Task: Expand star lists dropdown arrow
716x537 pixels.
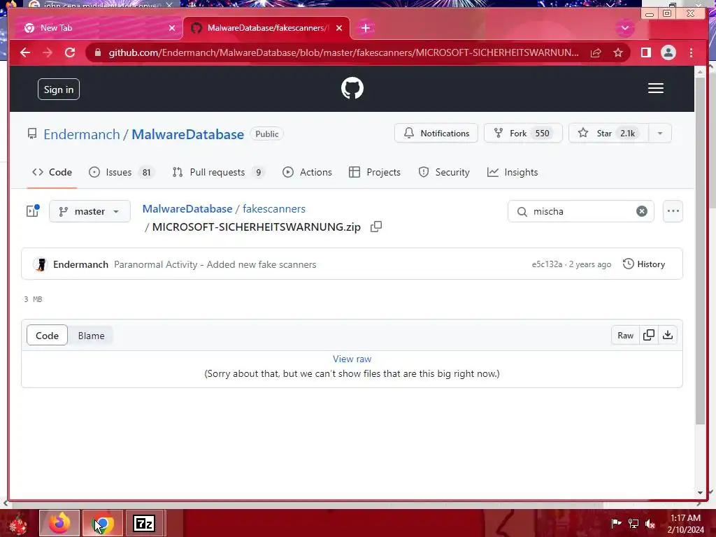Action: [660, 134]
